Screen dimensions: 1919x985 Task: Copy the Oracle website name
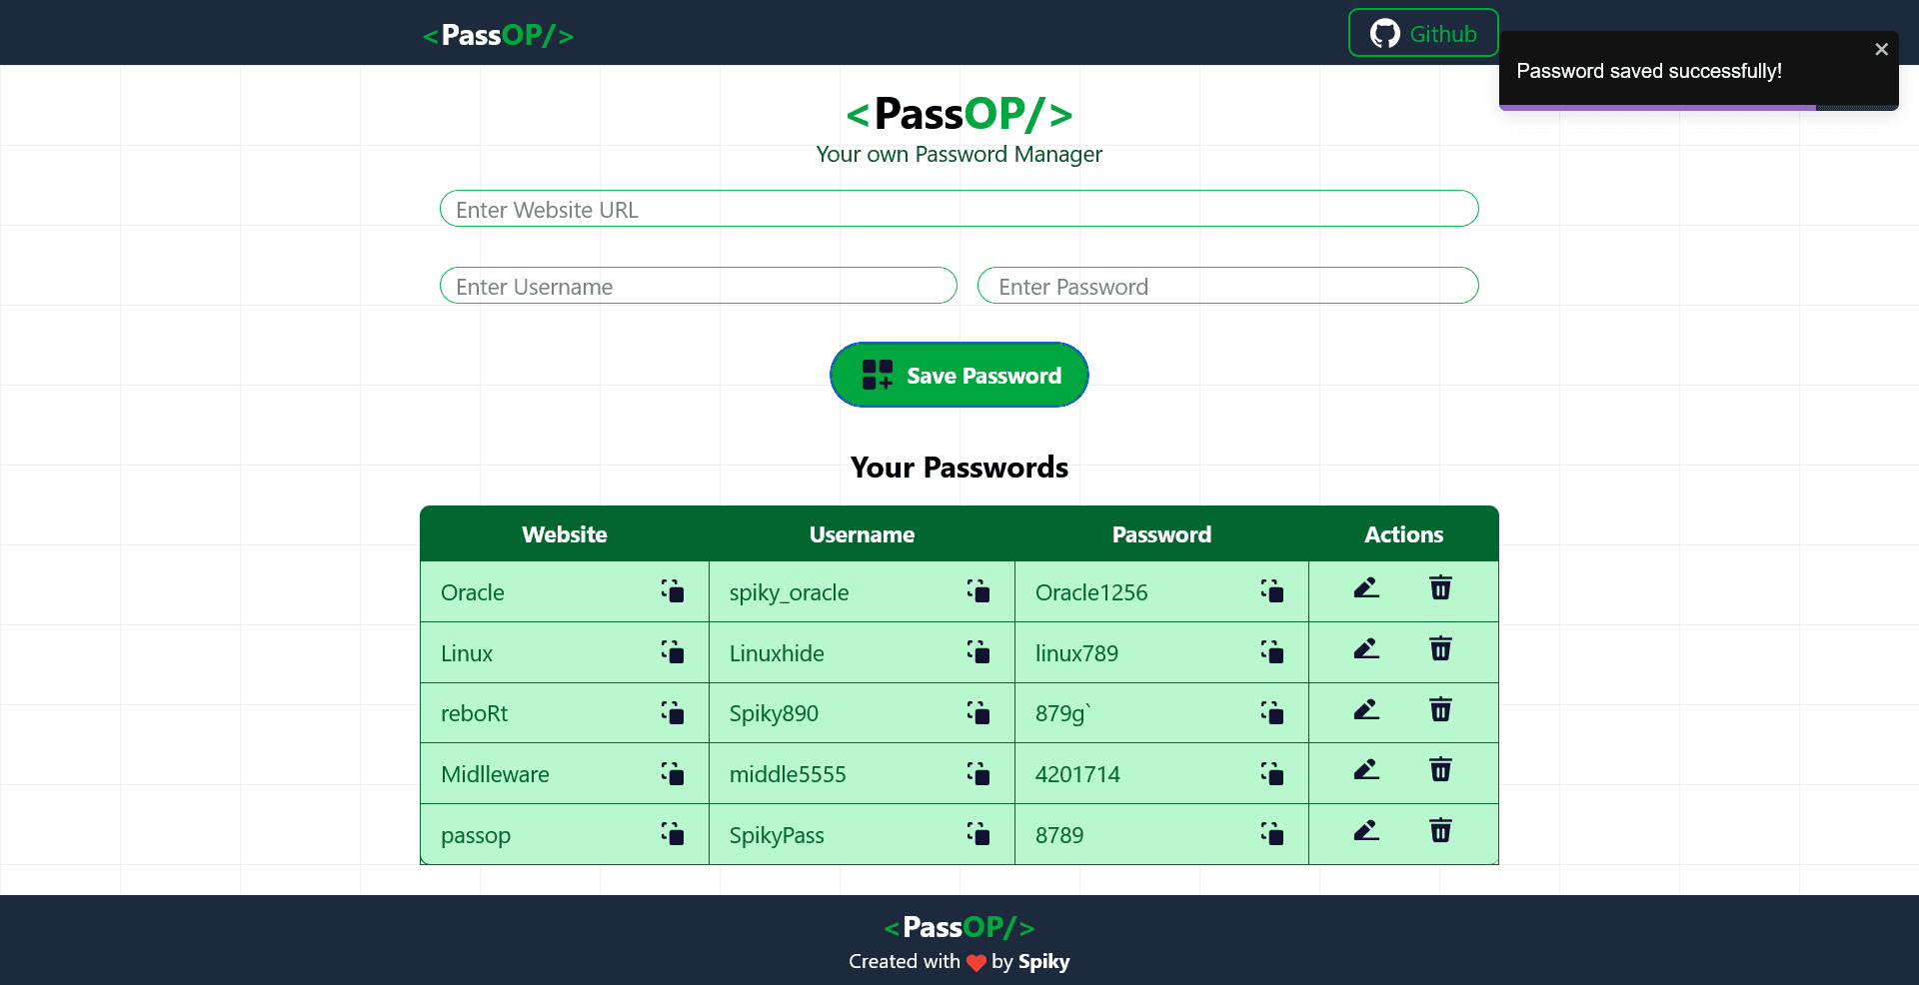pos(673,591)
